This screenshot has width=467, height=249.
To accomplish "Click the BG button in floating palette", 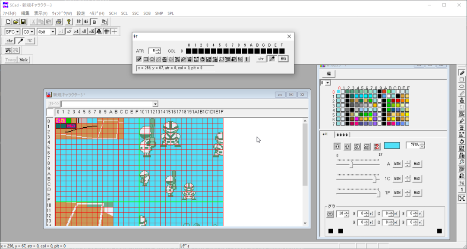I will 283,59.
